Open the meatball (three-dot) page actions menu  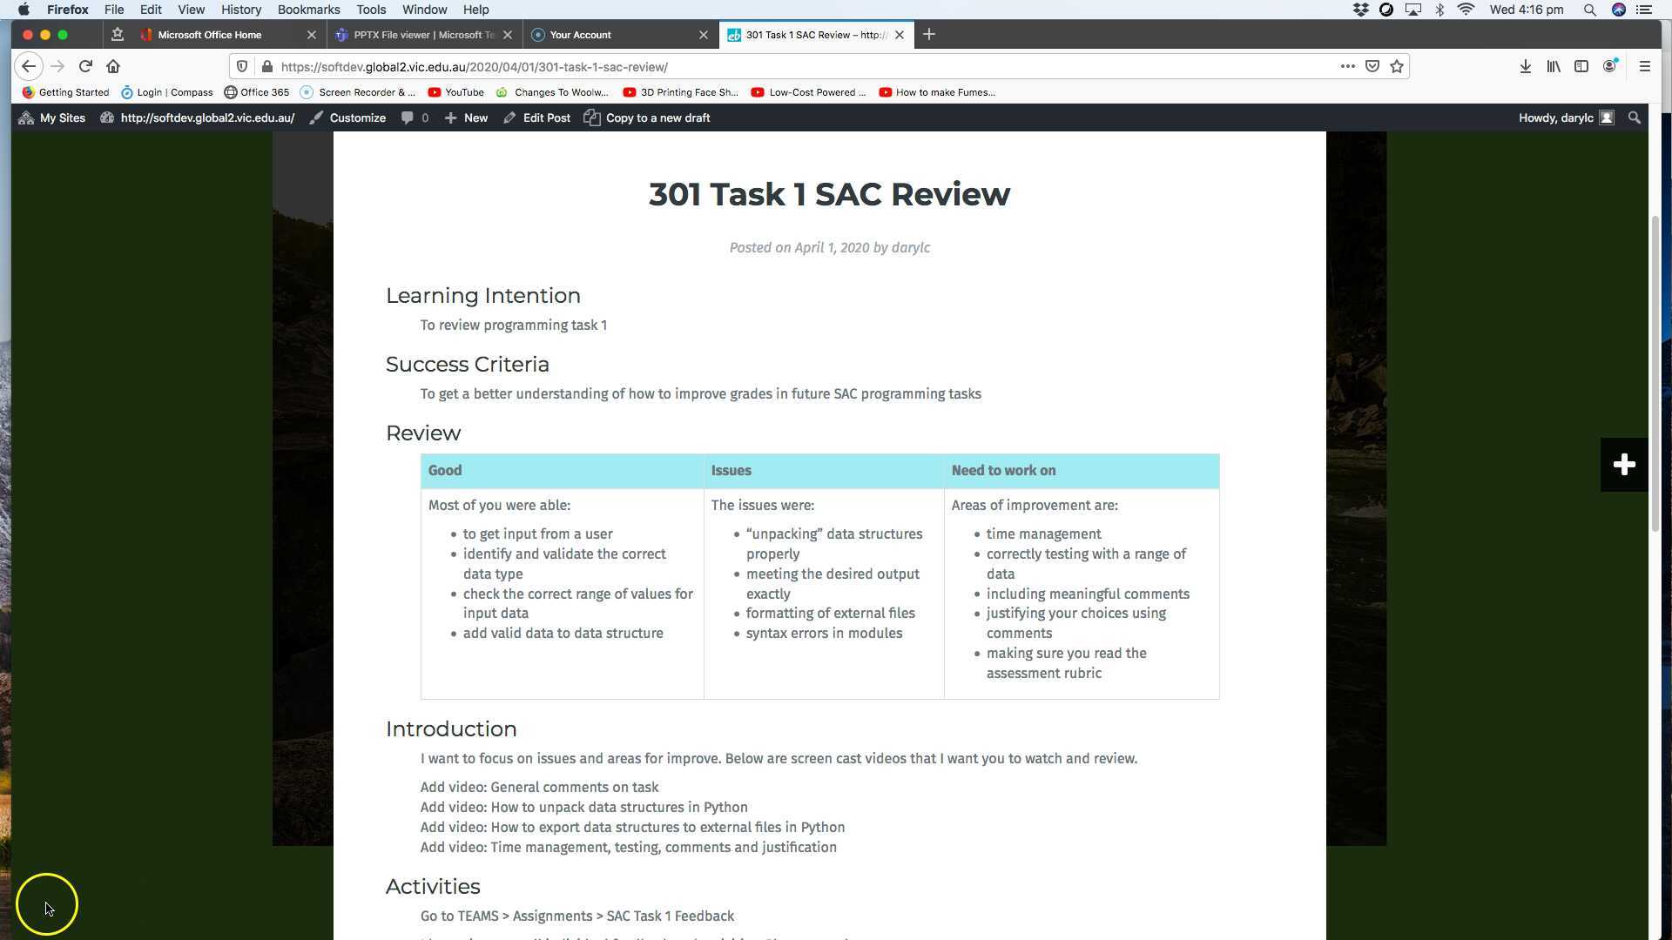point(1347,66)
